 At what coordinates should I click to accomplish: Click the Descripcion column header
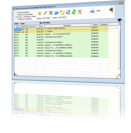tap(68, 25)
